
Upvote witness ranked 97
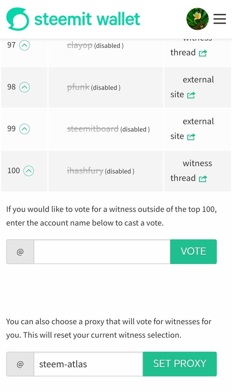tap(24, 45)
